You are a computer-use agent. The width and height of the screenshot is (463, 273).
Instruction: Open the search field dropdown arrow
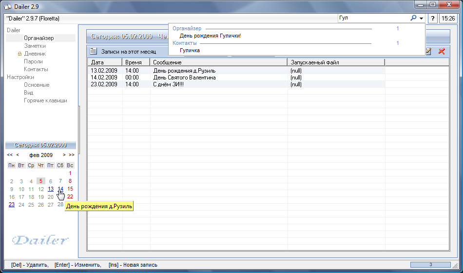[x=421, y=19]
